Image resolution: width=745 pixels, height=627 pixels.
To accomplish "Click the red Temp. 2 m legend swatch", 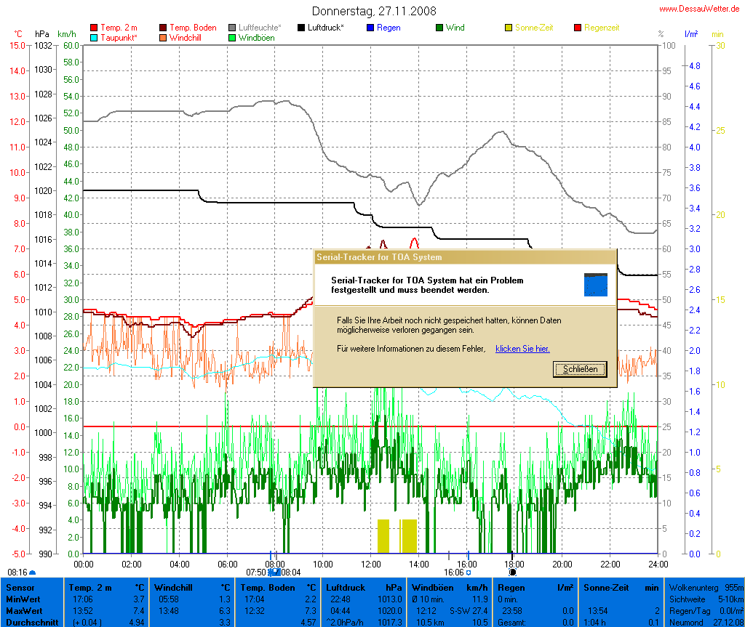I will (x=93, y=28).
